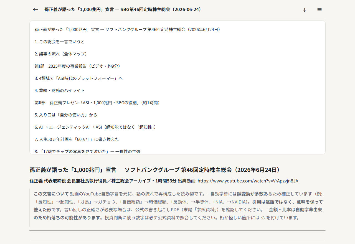The height and width of the screenshot is (244, 355).
Task: Open TOC entry '8. 「17歳でチップの写真を見て泣いた」'
Action: (x=87, y=151)
